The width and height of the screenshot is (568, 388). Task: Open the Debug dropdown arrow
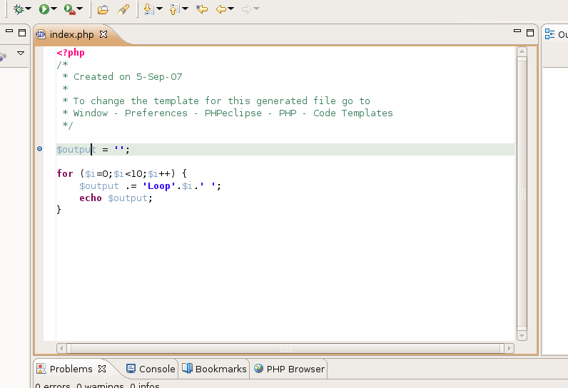point(29,9)
